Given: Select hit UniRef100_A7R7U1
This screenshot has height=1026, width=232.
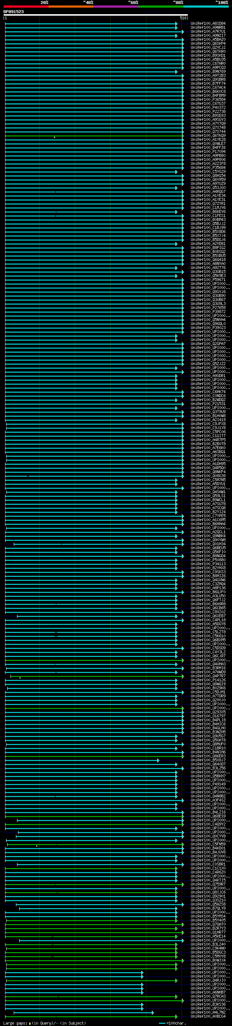Looking at the screenshot, I should (208, 31).
